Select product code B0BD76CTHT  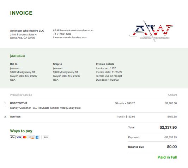[19, 103]
